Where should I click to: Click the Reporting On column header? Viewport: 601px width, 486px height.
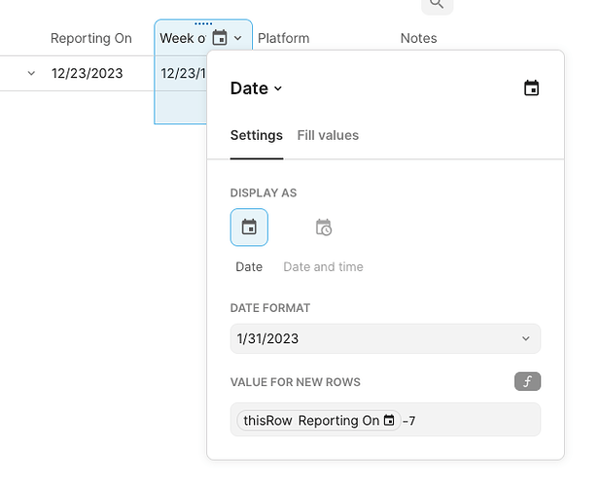point(91,38)
